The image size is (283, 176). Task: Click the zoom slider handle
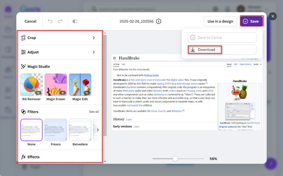(x=175, y=159)
